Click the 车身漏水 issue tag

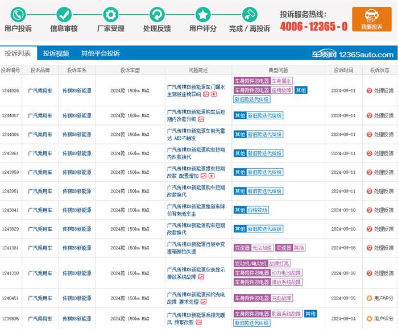(281, 81)
